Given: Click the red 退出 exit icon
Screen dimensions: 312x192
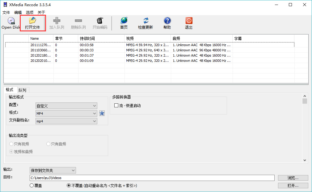Looking at the screenshot, I should coord(189,20).
